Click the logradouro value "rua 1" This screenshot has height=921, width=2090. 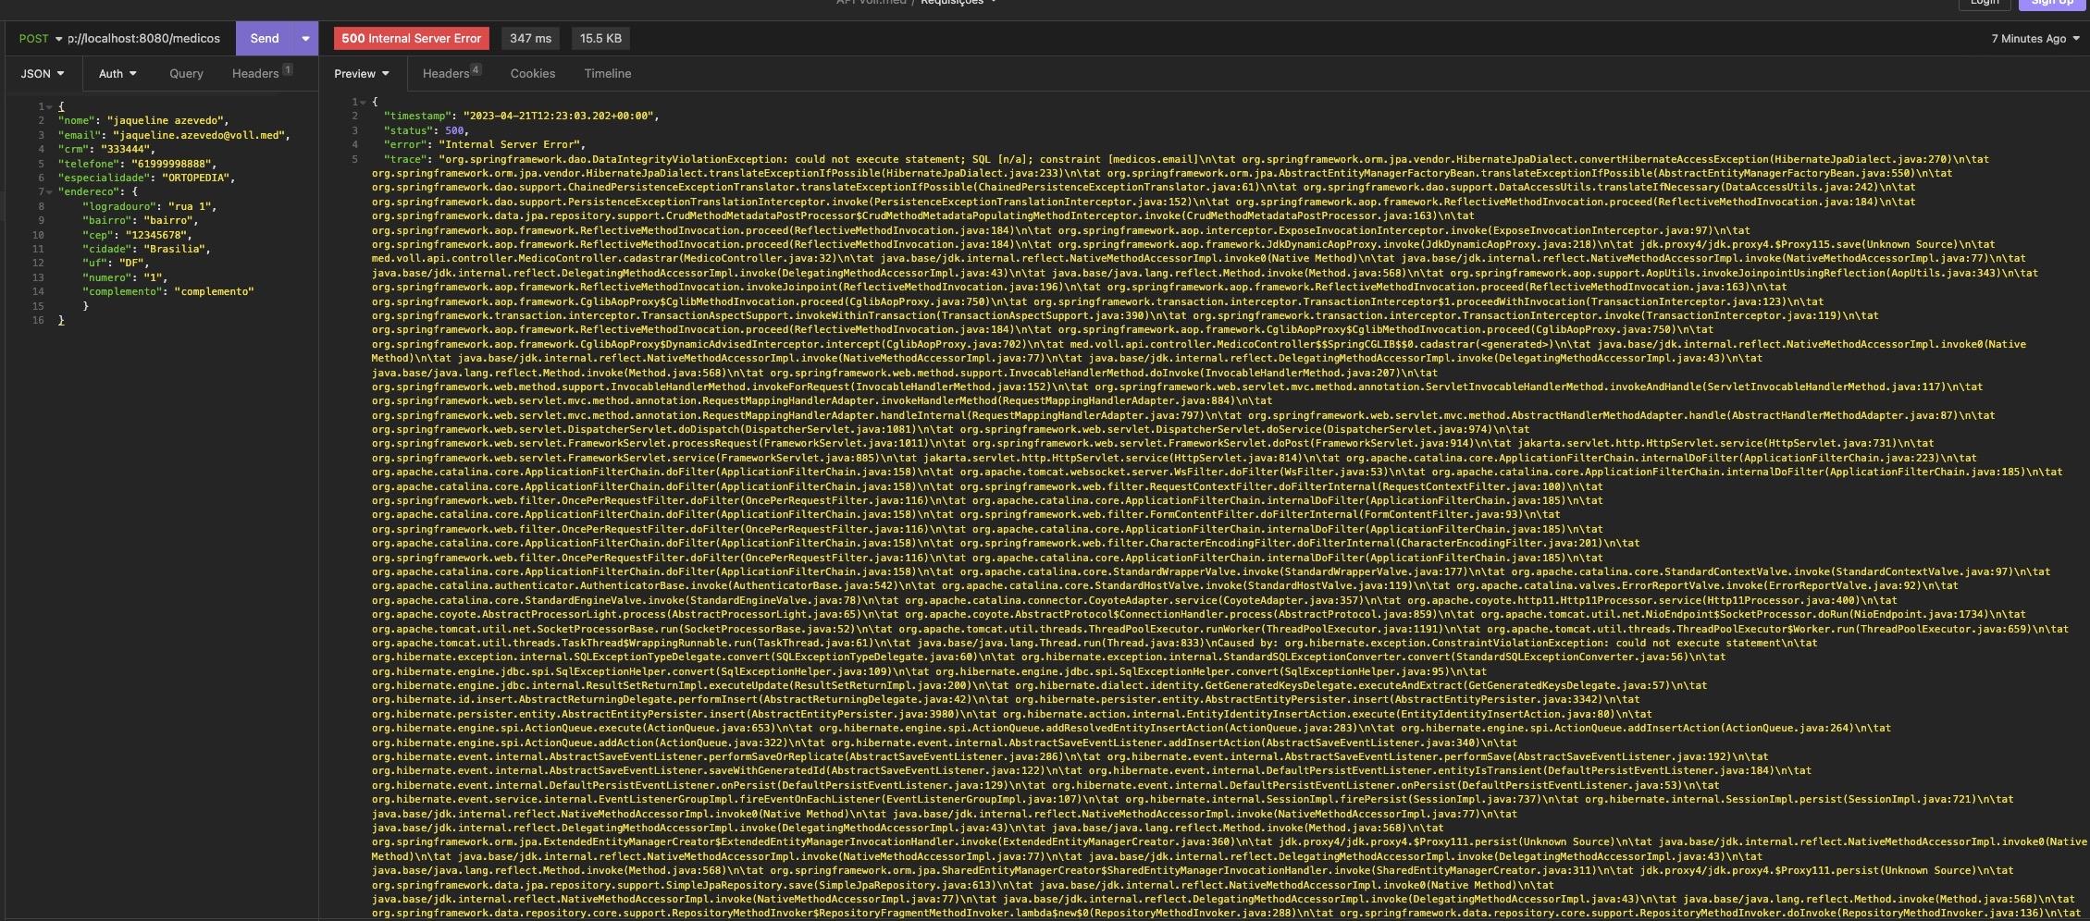pyautogui.click(x=190, y=206)
